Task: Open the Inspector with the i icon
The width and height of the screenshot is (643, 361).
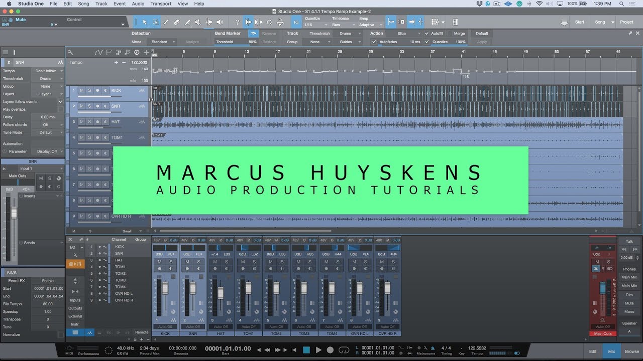Action: pyautogui.click(x=14, y=52)
